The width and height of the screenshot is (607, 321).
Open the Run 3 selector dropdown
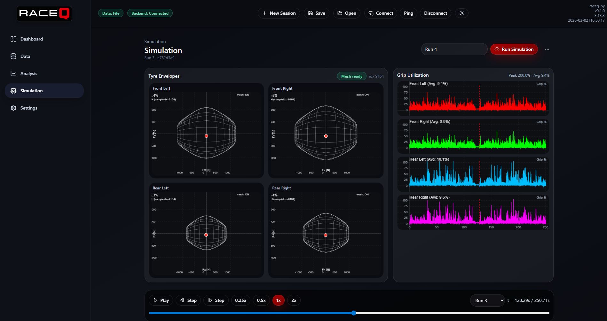487,300
